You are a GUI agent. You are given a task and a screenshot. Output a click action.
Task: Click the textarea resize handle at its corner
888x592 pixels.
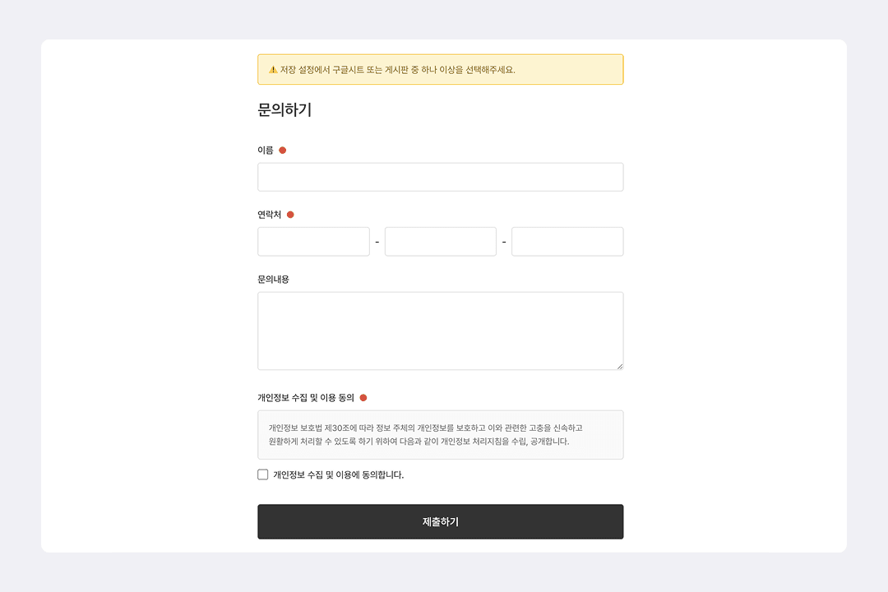(619, 367)
